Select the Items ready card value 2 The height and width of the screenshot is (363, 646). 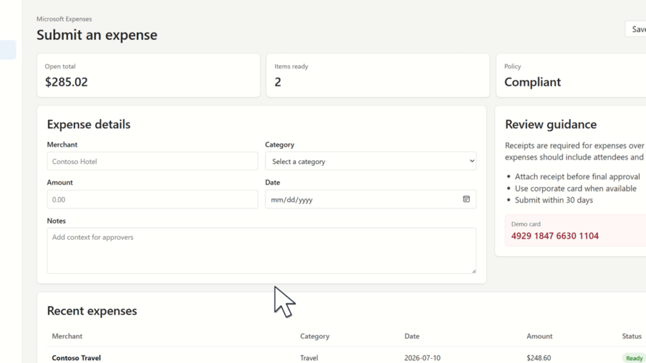click(278, 82)
